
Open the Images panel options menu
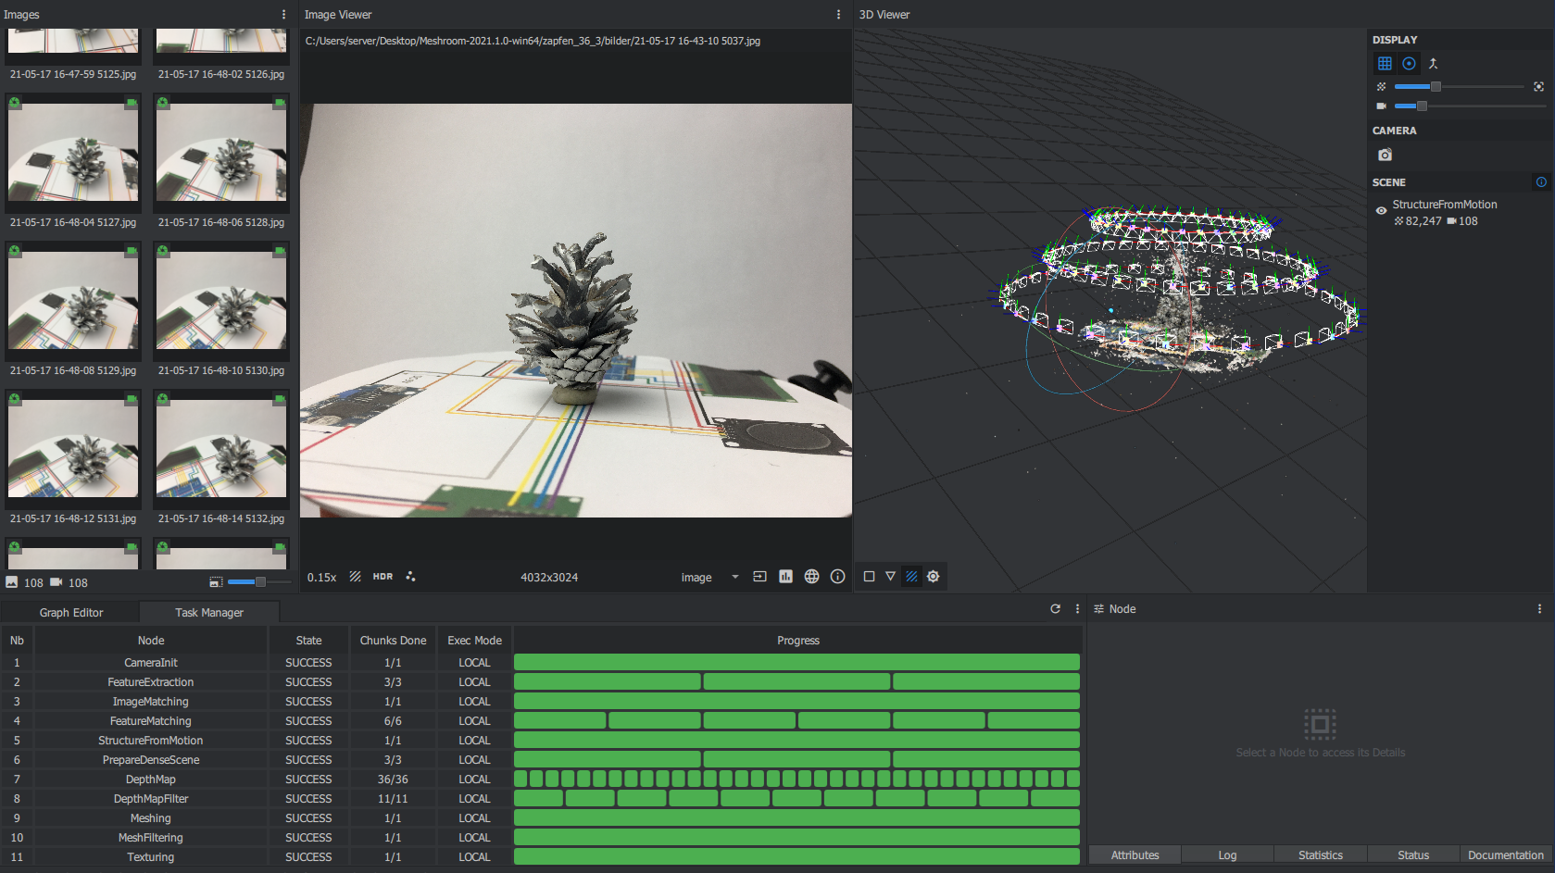(x=283, y=15)
